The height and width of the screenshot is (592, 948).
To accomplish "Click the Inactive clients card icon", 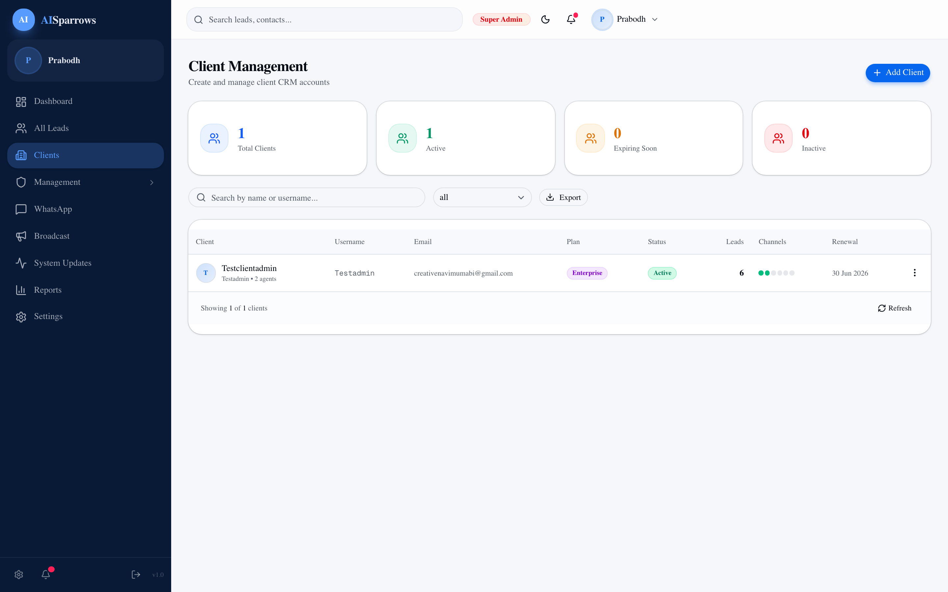I will click(x=778, y=138).
